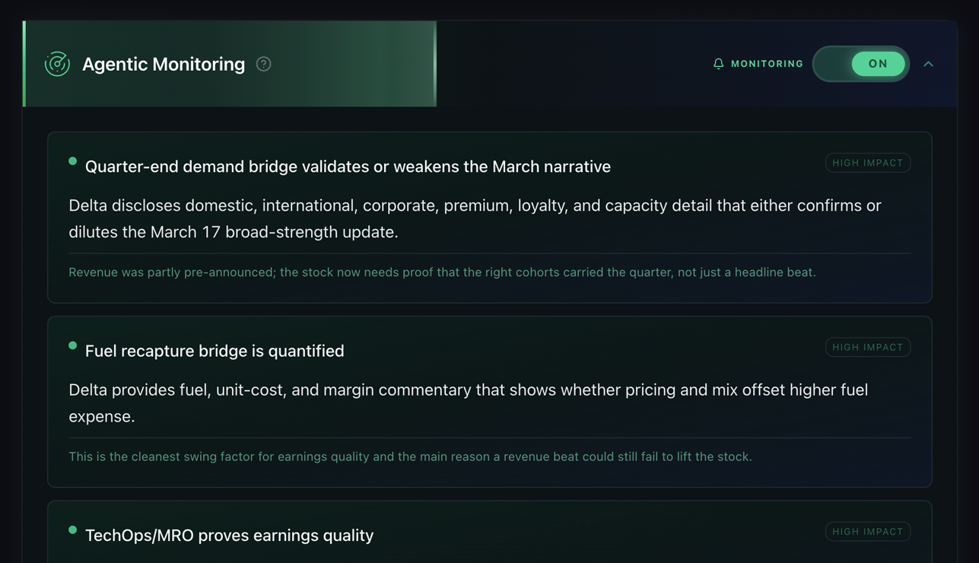
Task: Select the Agentic Monitoring header tab
Action: click(x=164, y=64)
